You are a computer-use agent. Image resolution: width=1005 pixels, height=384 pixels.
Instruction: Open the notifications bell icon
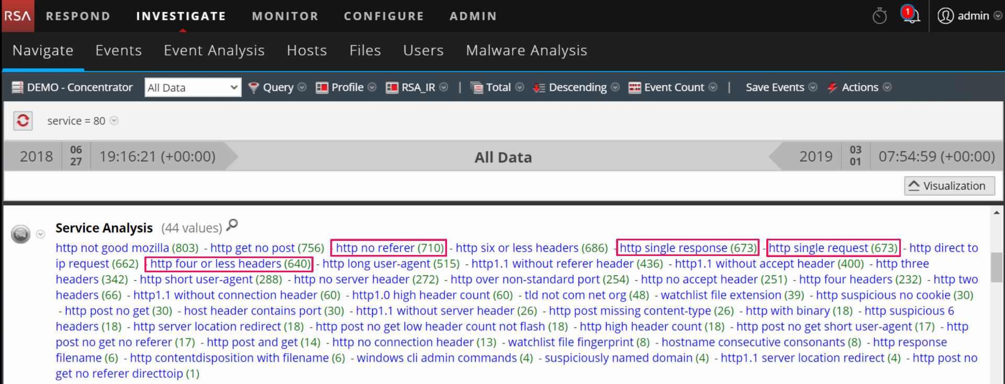[911, 15]
